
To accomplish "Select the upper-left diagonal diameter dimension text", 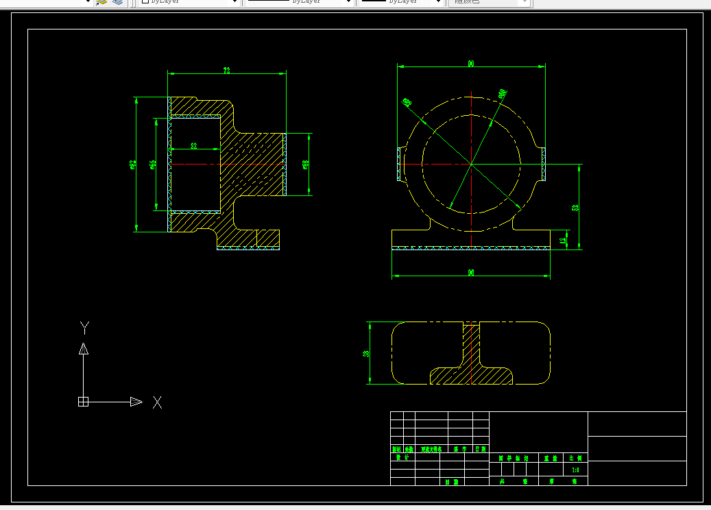I will pos(407,102).
